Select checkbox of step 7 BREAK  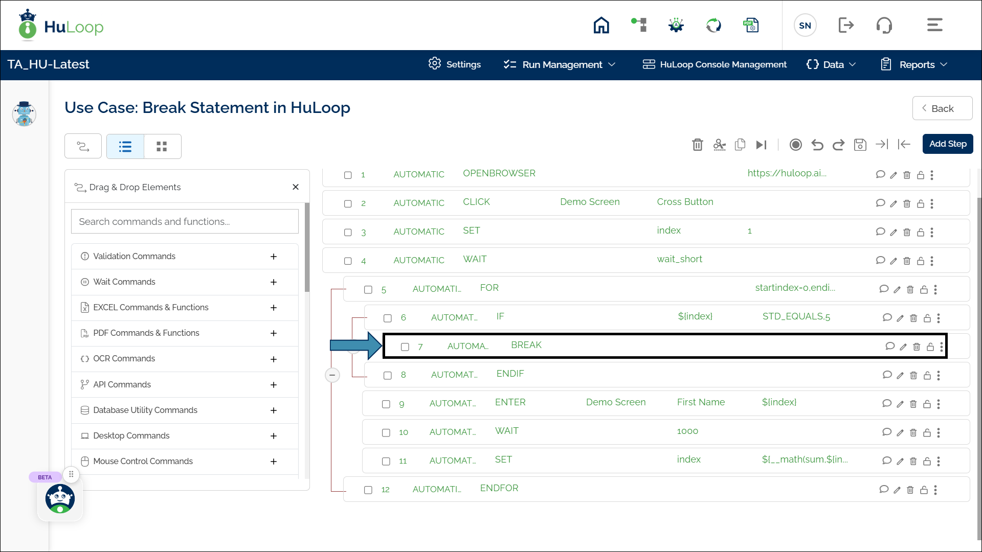click(405, 347)
